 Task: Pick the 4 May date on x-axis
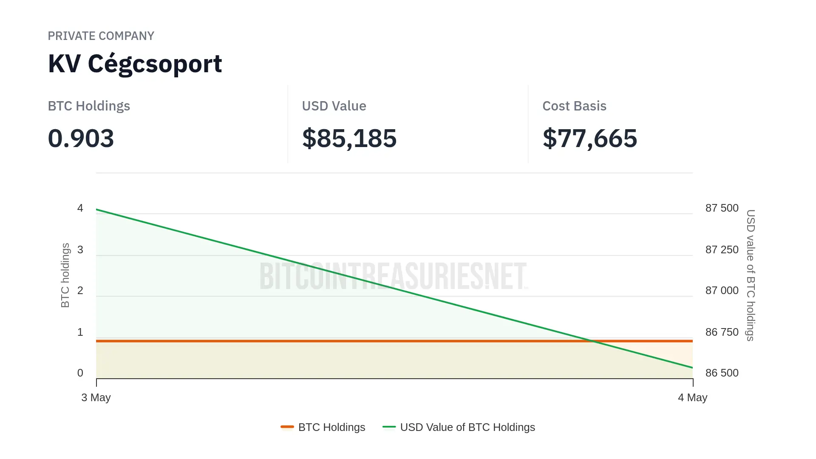[692, 397]
